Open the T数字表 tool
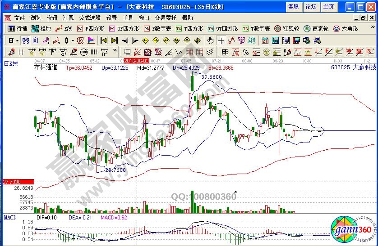The image size is (378, 246). point(256,29)
